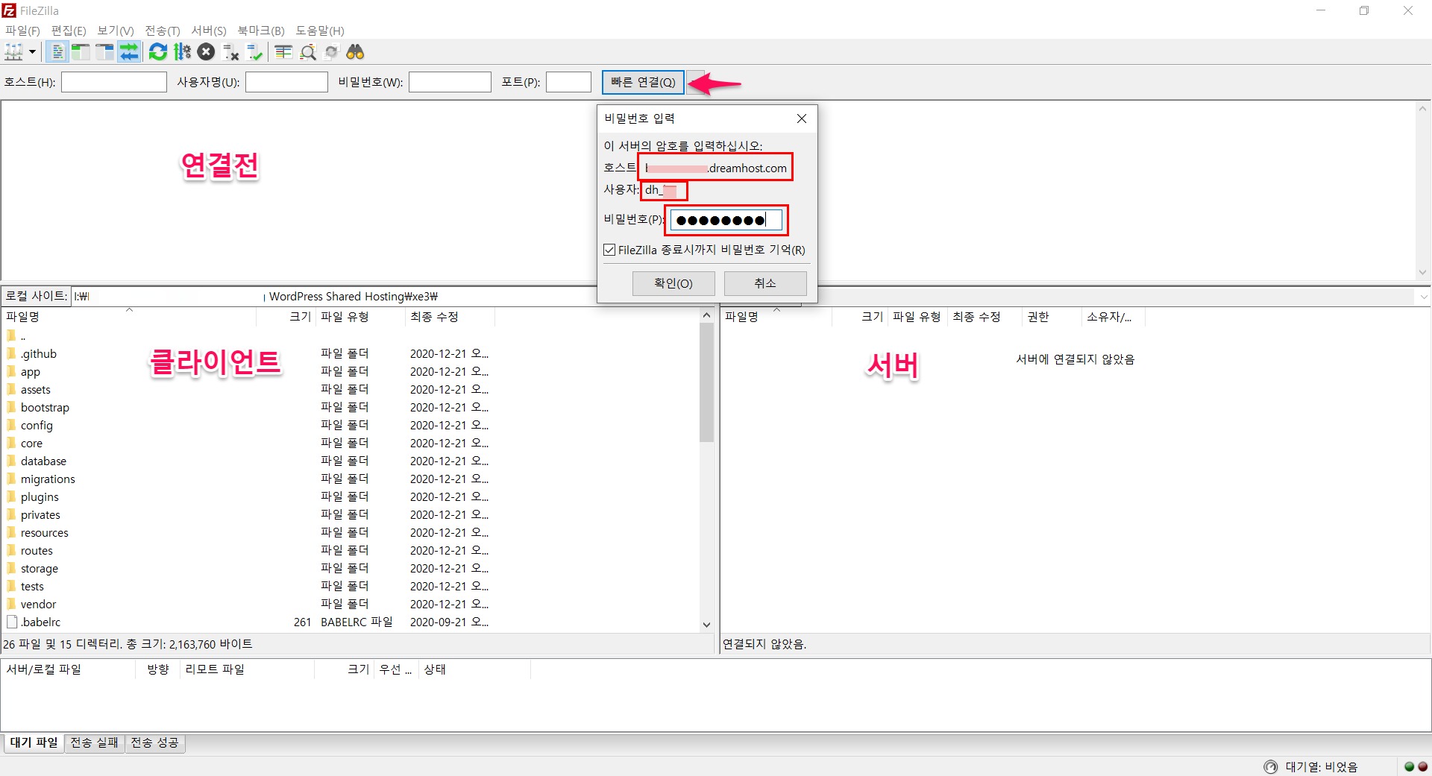1432x776 pixels.
Task: Reconnect to the last server icon
Action: pyautogui.click(x=255, y=51)
